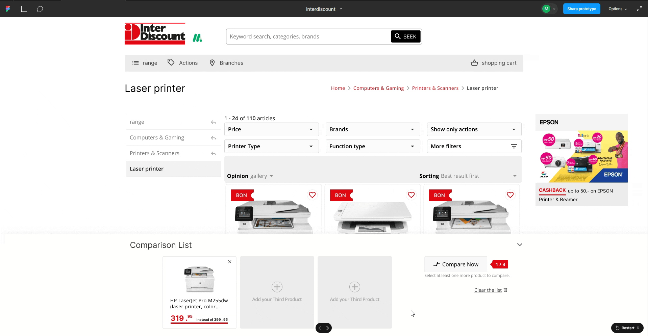648x336 pixels.
Task: Select Laser printer in the sidebar
Action: 173,169
